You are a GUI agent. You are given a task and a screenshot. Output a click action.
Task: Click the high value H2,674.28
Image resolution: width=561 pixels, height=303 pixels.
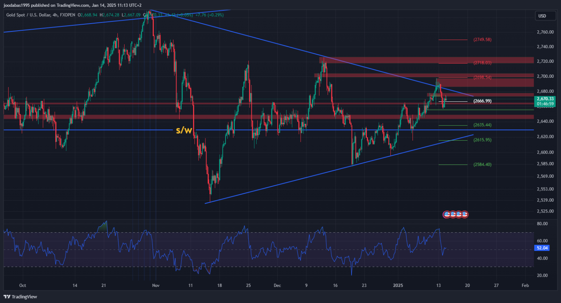click(x=109, y=15)
